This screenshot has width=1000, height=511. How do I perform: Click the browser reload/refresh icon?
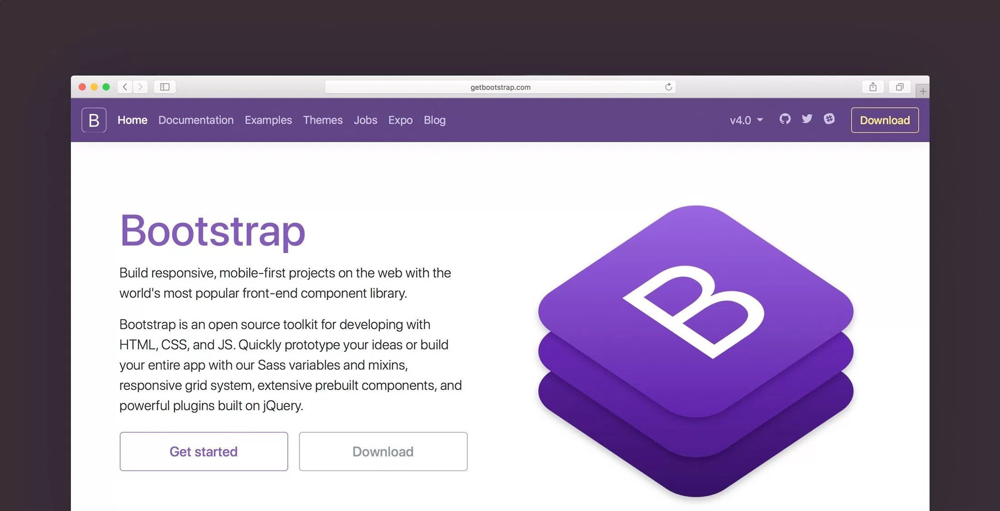[668, 86]
